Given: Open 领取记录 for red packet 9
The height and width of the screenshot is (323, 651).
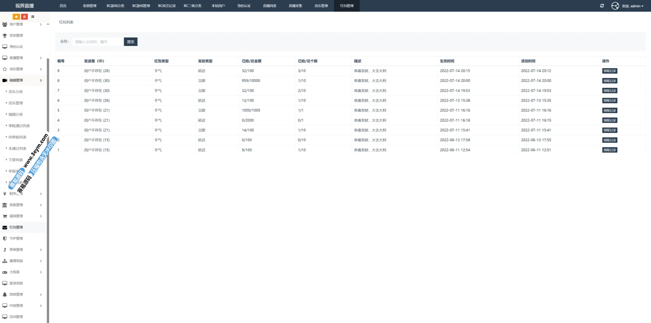Looking at the screenshot, I should tap(609, 71).
